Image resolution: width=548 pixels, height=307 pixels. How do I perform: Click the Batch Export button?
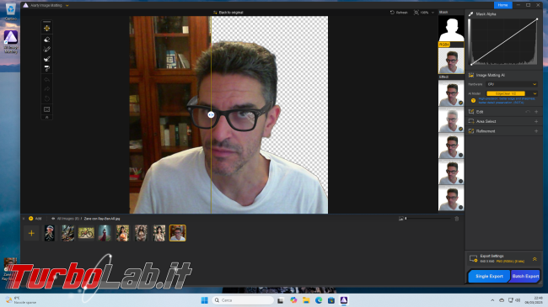tap(525, 276)
